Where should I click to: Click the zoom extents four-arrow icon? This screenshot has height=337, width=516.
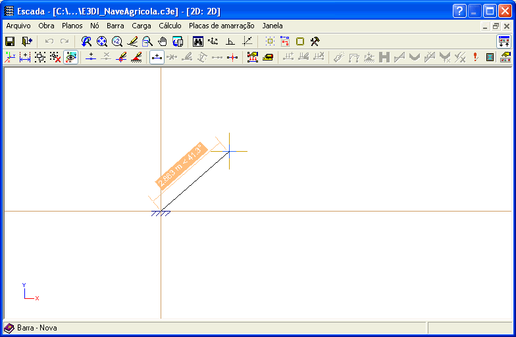coord(101,41)
